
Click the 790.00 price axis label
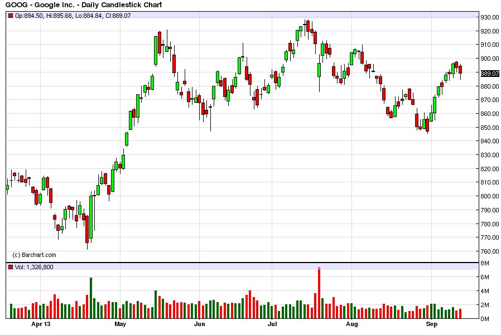click(x=490, y=210)
